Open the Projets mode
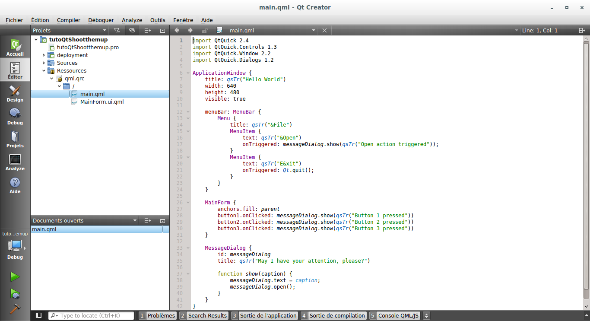590x321 pixels. click(x=15, y=139)
